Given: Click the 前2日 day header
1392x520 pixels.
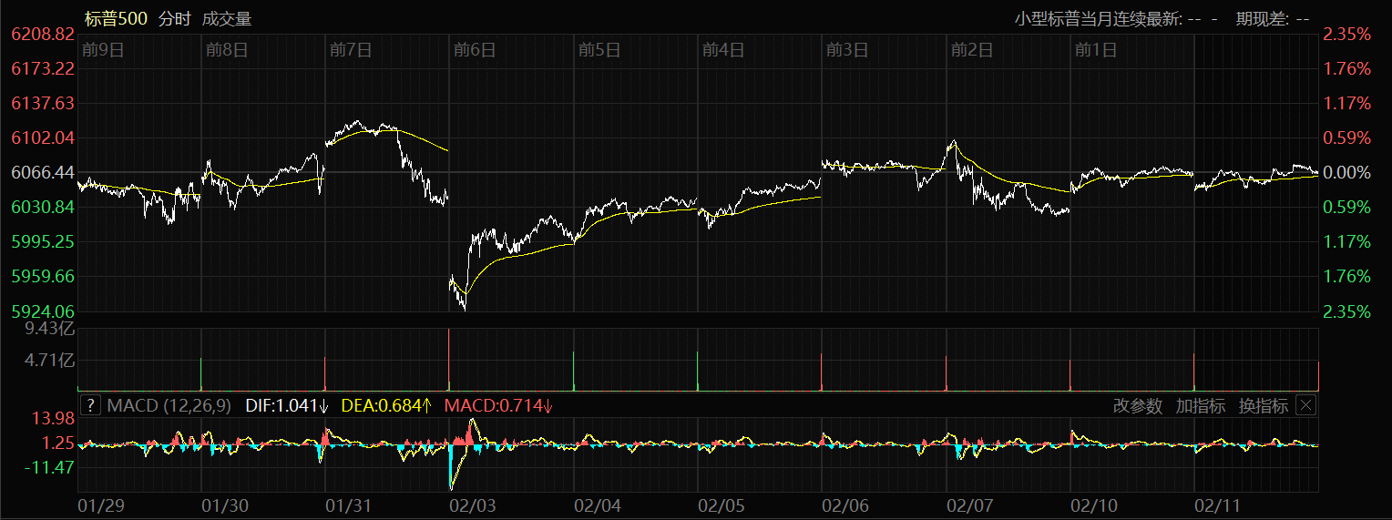Looking at the screenshot, I should coord(971,50).
